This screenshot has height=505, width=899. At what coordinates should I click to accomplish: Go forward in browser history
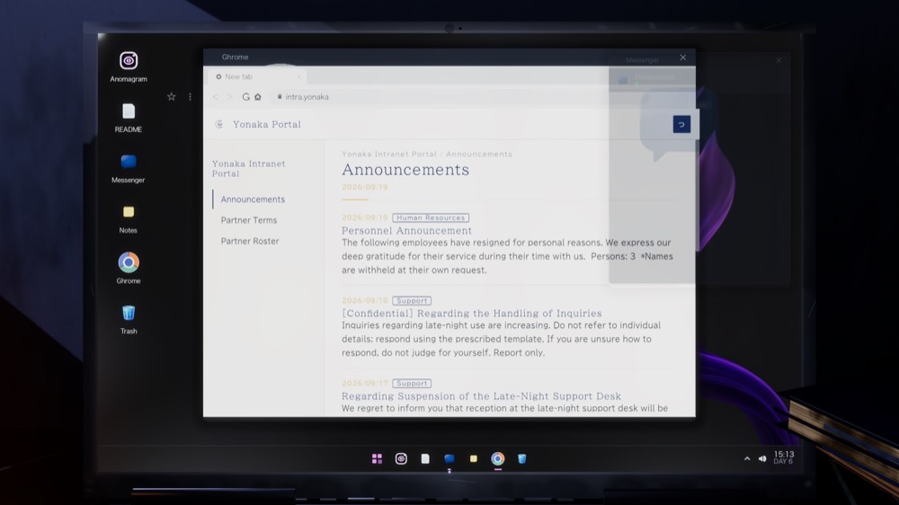[x=230, y=97]
